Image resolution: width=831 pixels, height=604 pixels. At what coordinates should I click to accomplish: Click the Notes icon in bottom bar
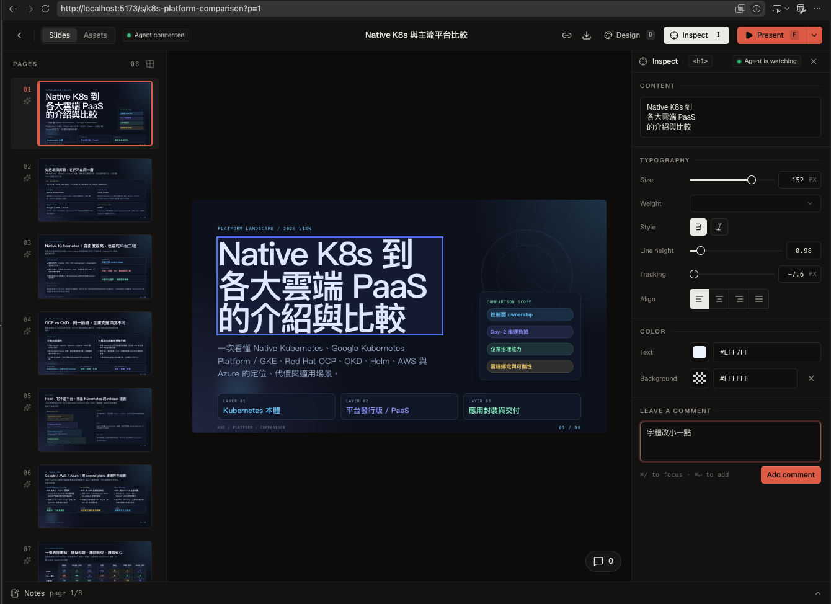[x=15, y=593]
